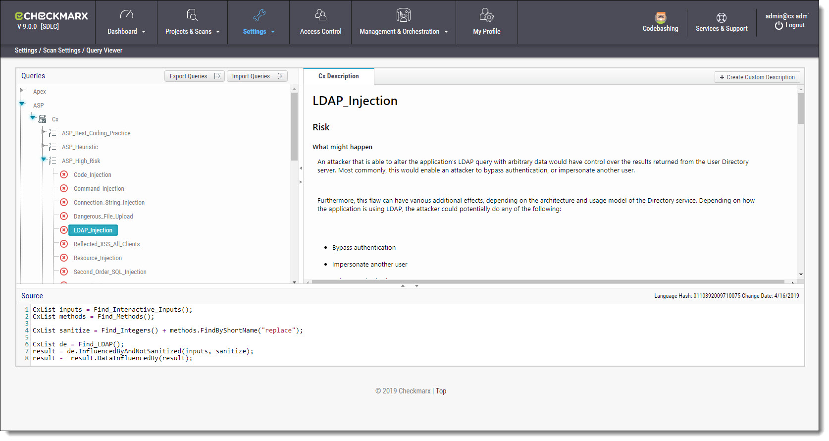Click the Import Queries arrow icon
This screenshot has height=441, width=829.
(281, 76)
